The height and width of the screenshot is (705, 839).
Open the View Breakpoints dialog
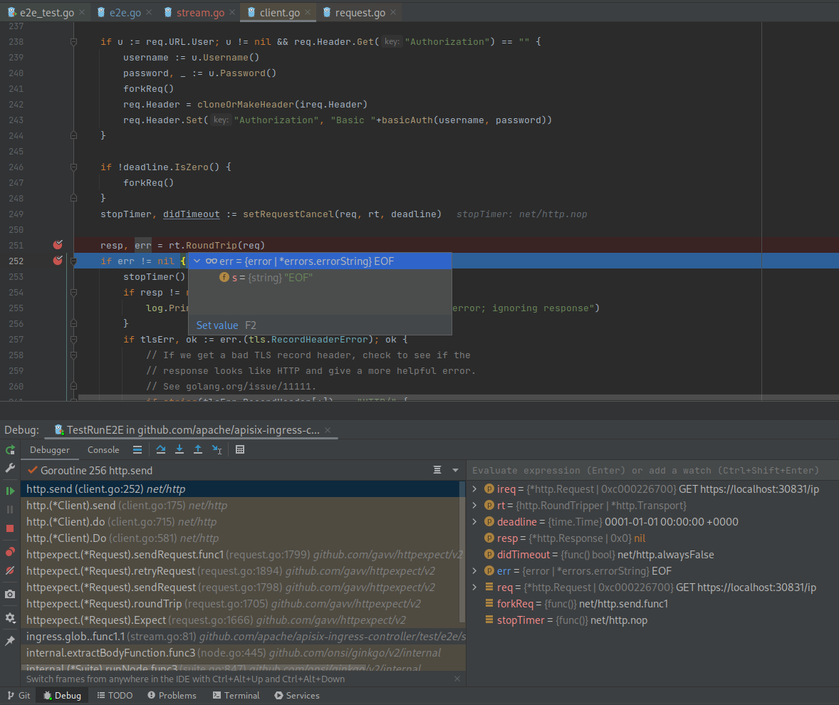click(x=10, y=550)
